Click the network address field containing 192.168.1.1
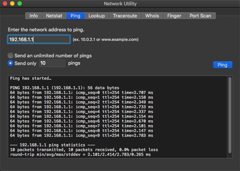Image resolution: width=240 pixels, height=171 pixels. [39, 39]
